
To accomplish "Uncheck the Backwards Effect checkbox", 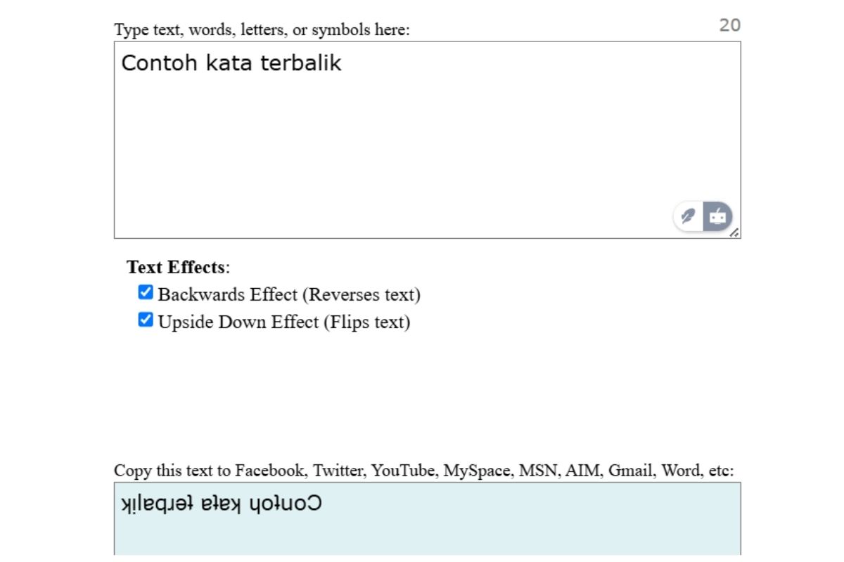I will point(146,292).
